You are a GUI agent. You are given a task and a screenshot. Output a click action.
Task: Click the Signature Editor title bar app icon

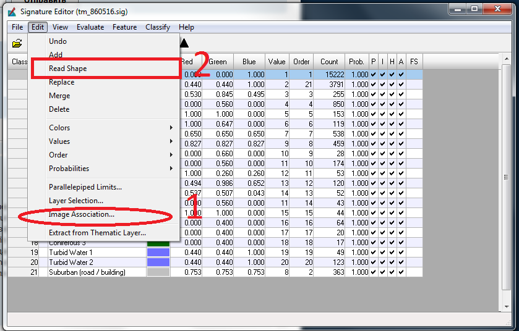[x=12, y=12]
